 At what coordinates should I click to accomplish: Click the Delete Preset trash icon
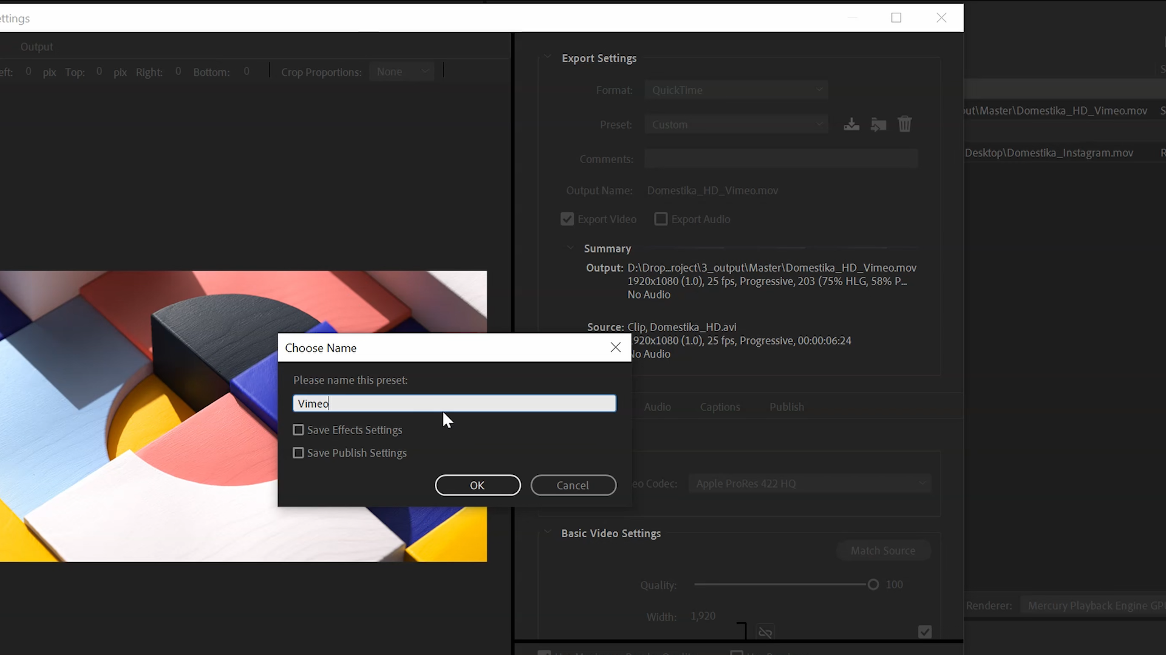tap(904, 124)
